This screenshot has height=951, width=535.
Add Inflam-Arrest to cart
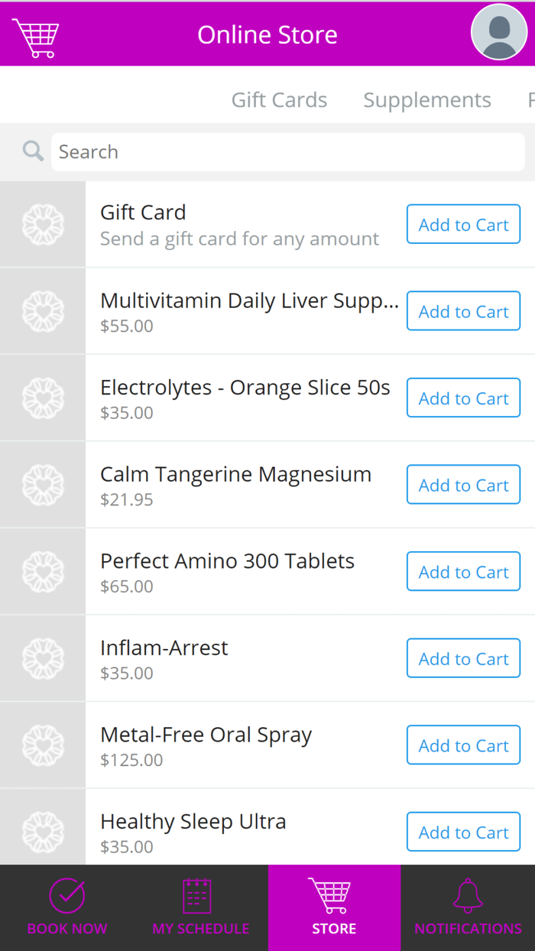[463, 658]
